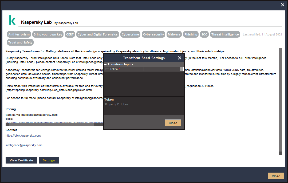Image resolution: width=288 pixels, height=183 pixels.
Task: Select the Trust and Safety tag
Action: (x=20, y=42)
